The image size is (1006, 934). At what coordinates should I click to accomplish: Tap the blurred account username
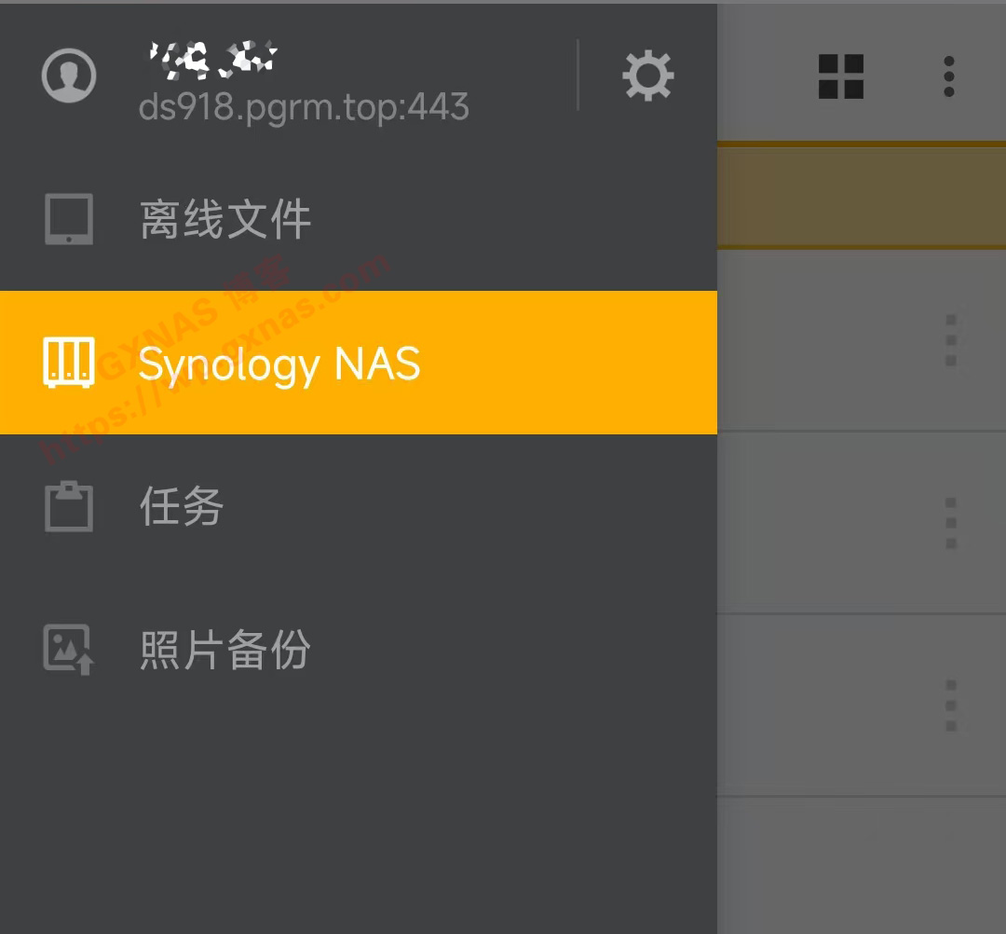212,60
